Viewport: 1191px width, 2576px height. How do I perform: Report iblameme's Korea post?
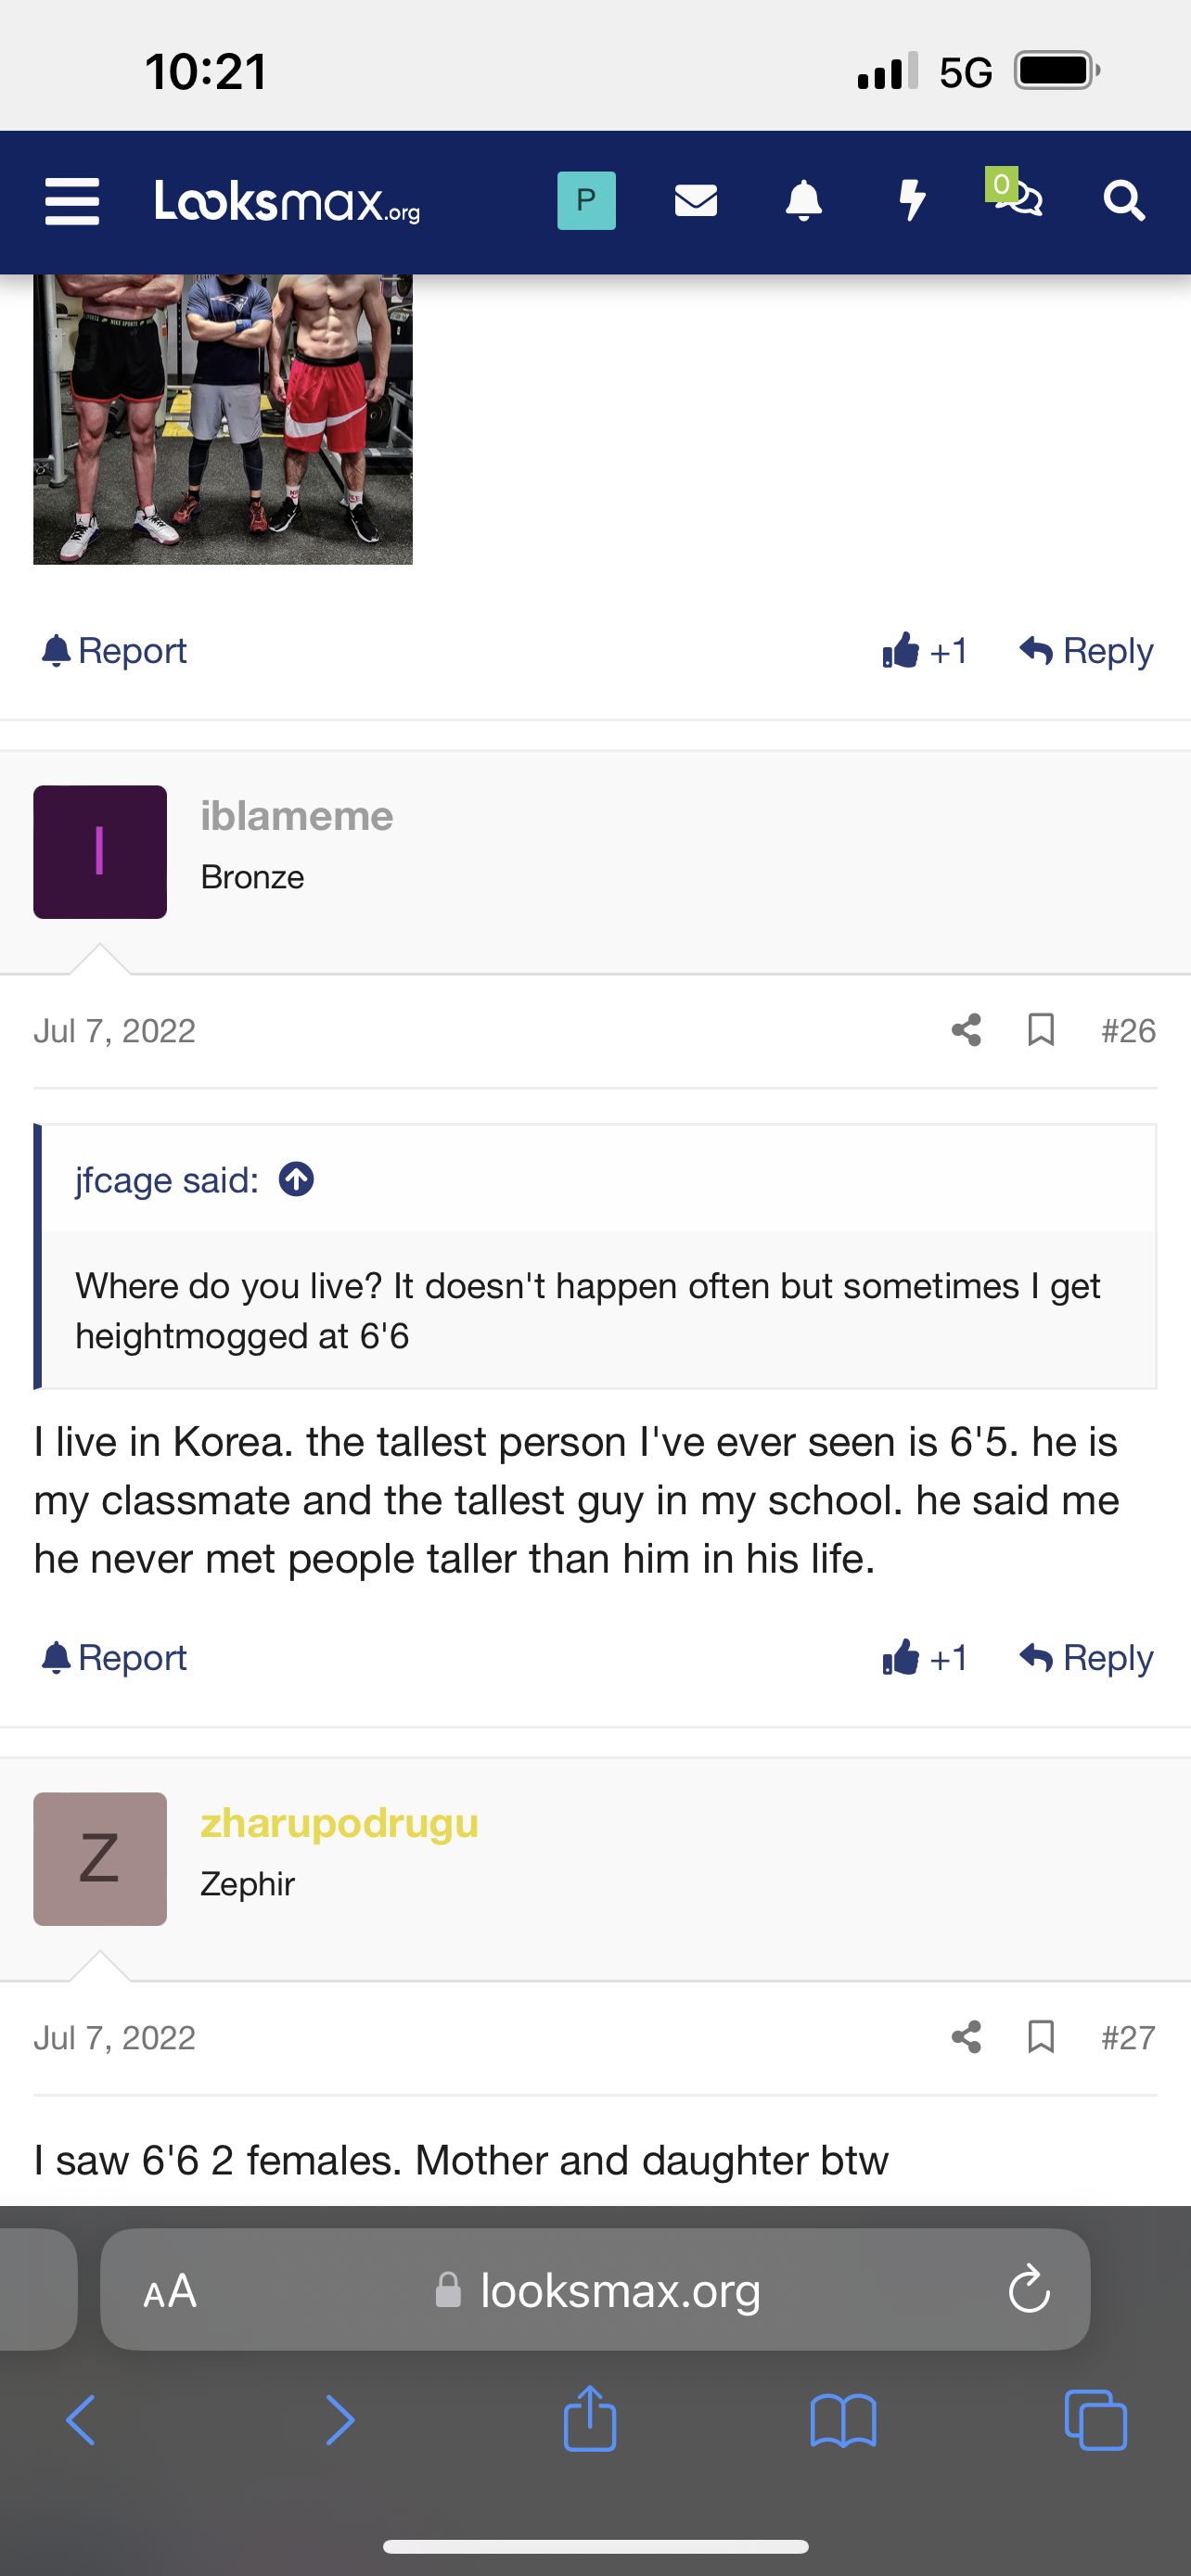coord(114,1657)
